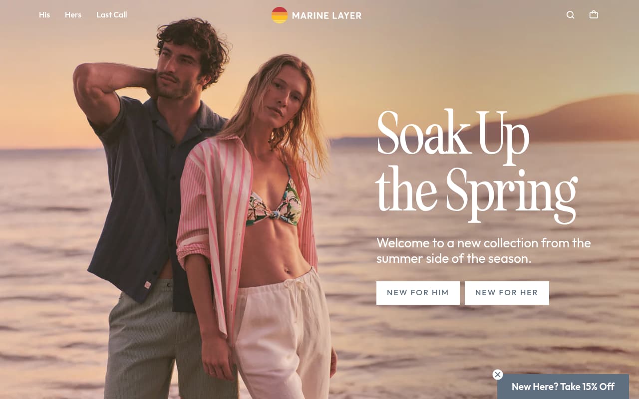Viewport: 639px width, 399px height.
Task: Dismiss the discount popup with the X icon
Action: [498, 375]
